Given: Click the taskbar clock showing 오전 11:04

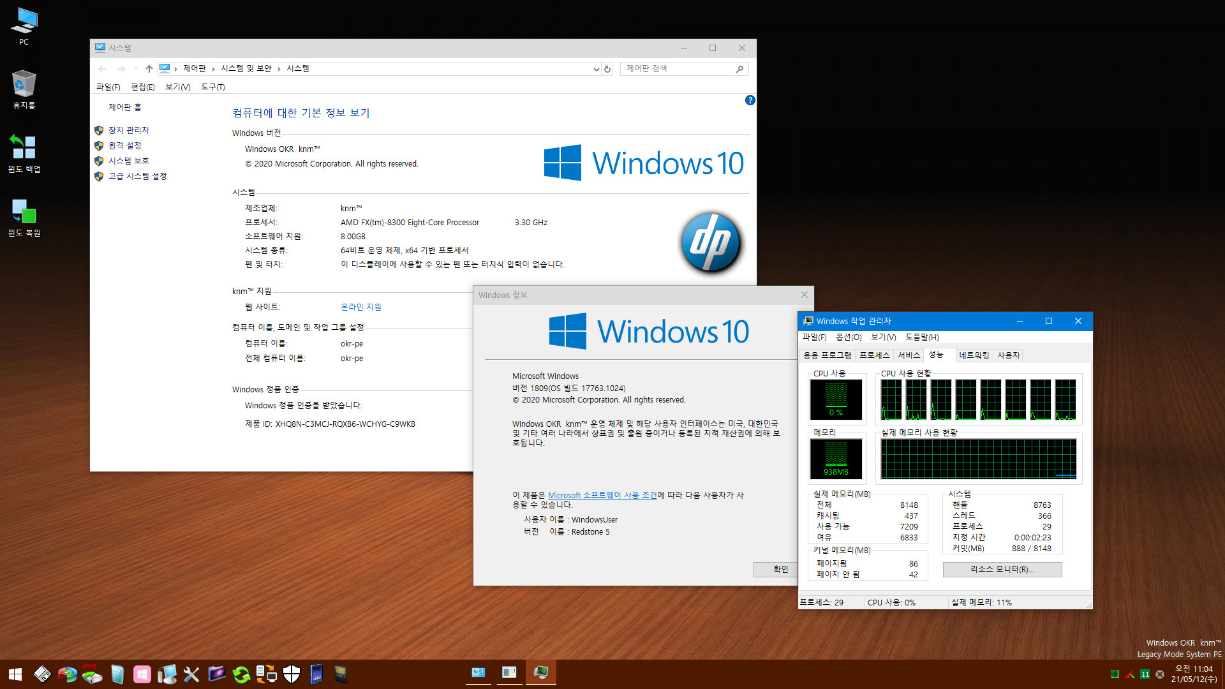Looking at the screenshot, I should (x=1194, y=674).
